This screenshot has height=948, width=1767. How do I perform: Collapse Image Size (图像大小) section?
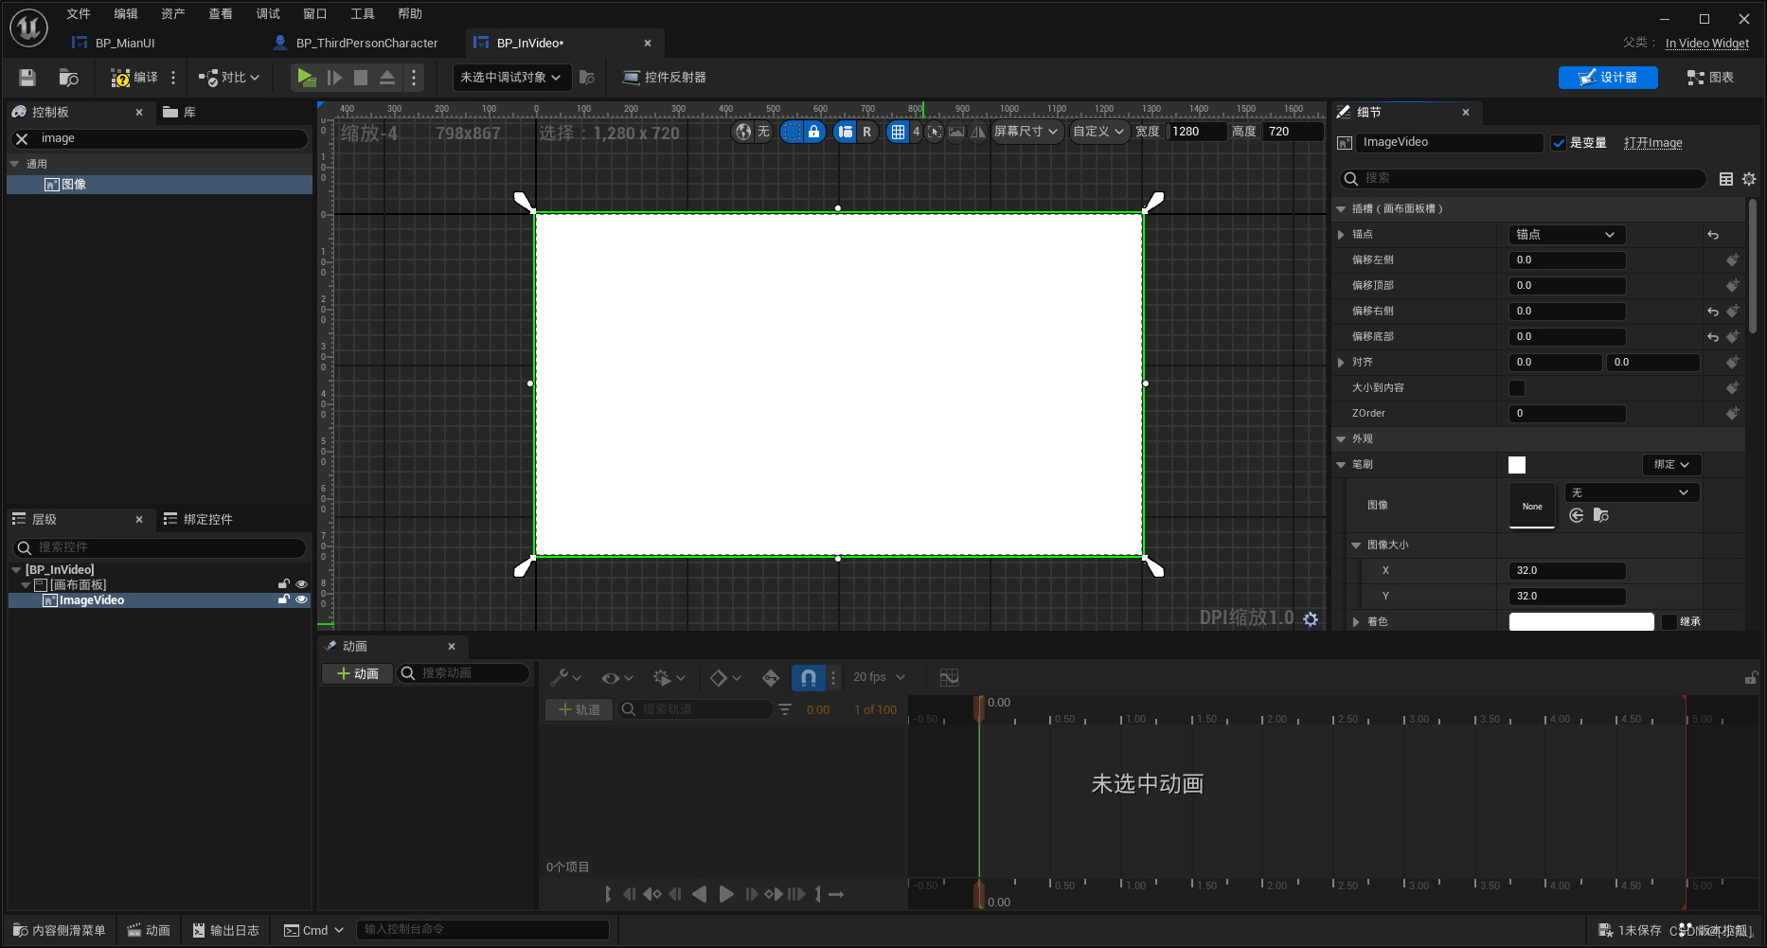click(1356, 546)
